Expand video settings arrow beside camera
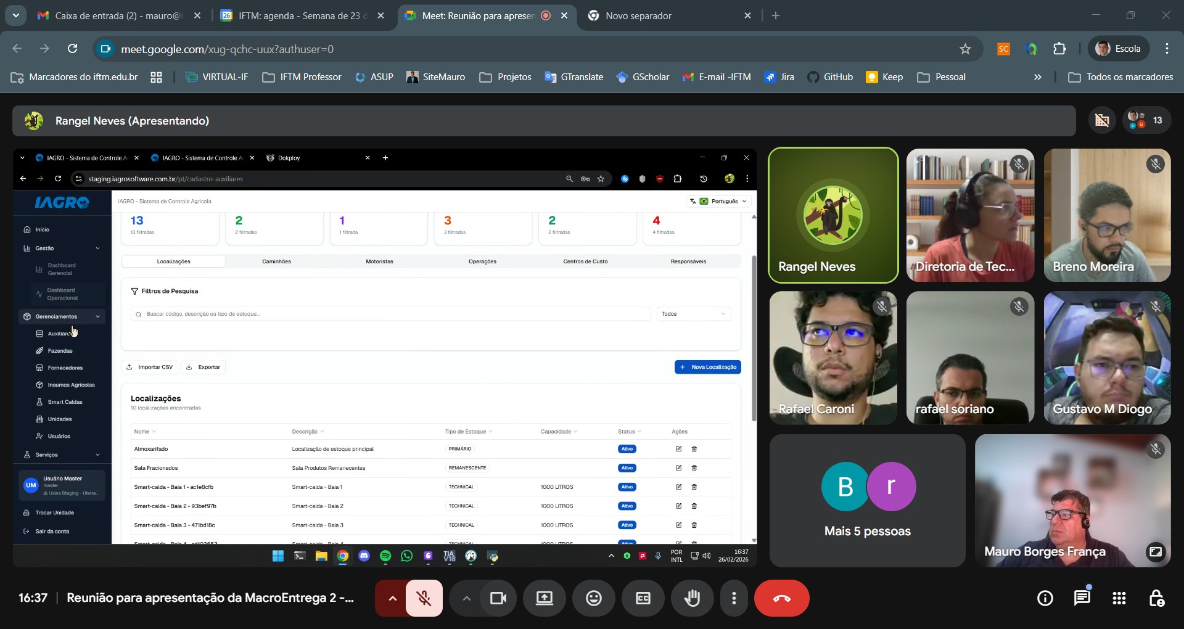1184x629 pixels. (466, 598)
